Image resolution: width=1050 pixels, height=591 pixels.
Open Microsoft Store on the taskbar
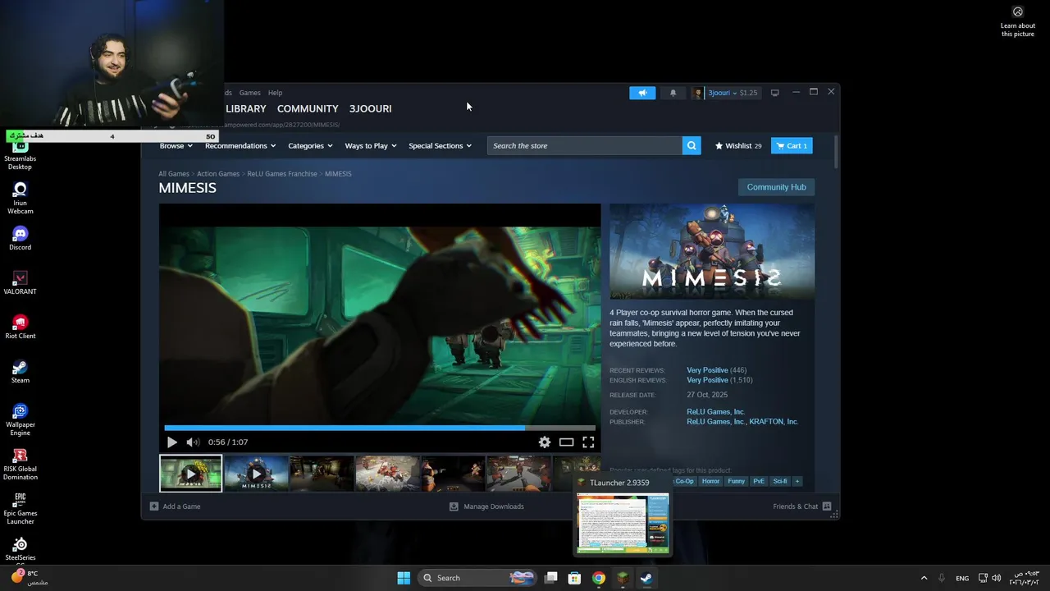(575, 578)
